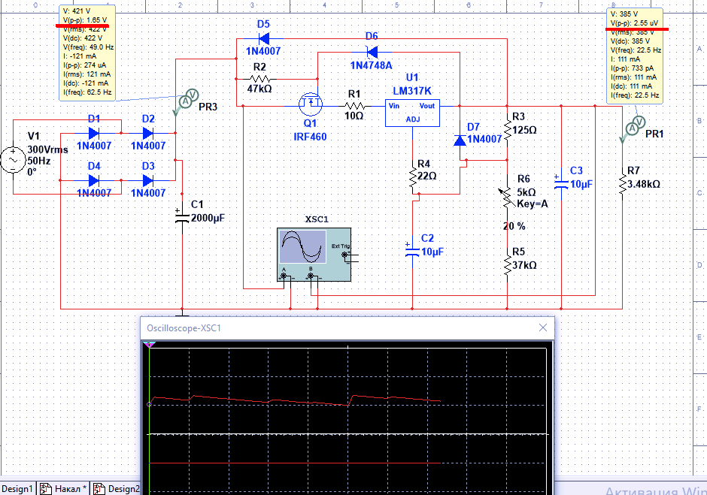Click the oscilloscope cursor marker at top-left
707x495 pixels.
[x=150, y=344]
